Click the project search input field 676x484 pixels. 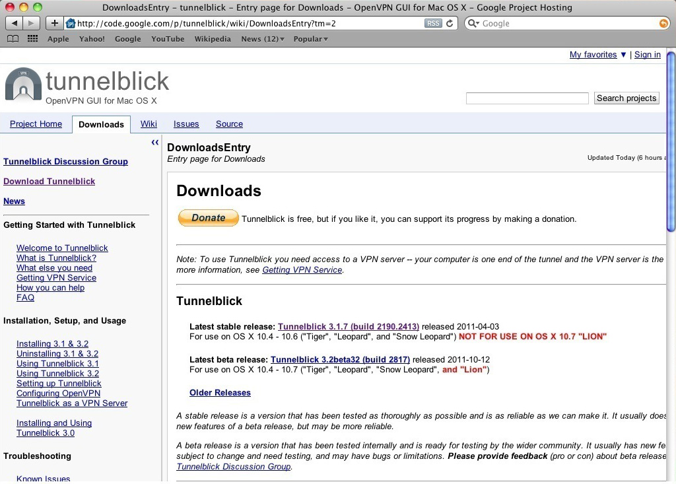[x=527, y=98]
